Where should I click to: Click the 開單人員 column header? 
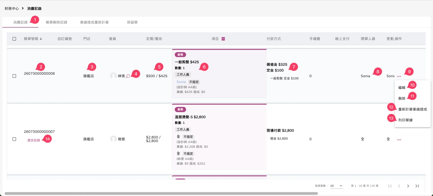click(x=368, y=39)
